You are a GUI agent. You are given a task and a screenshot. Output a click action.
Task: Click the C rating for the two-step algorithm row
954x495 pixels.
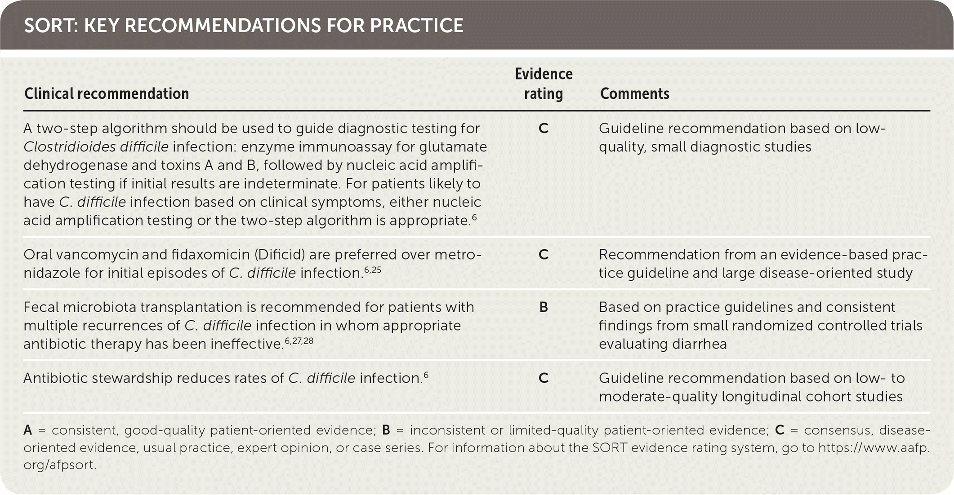pyautogui.click(x=544, y=128)
